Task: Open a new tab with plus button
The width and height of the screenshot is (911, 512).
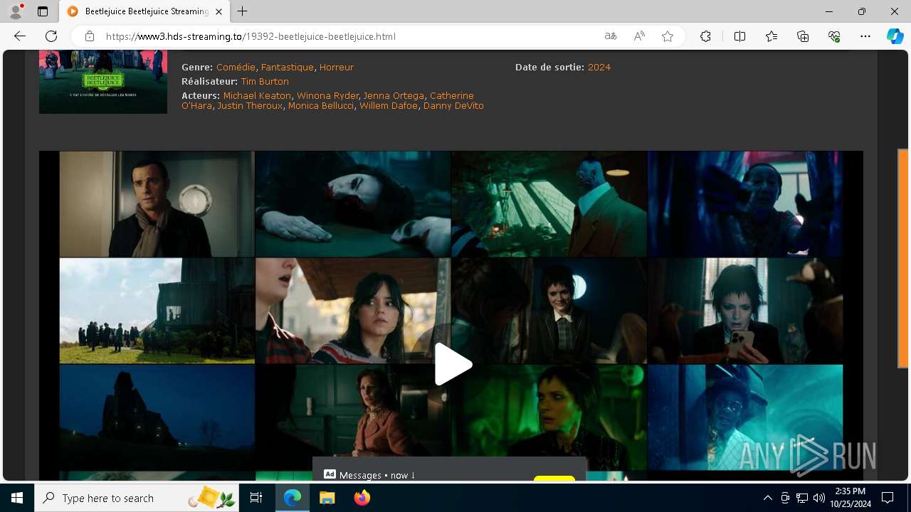Action: click(243, 11)
